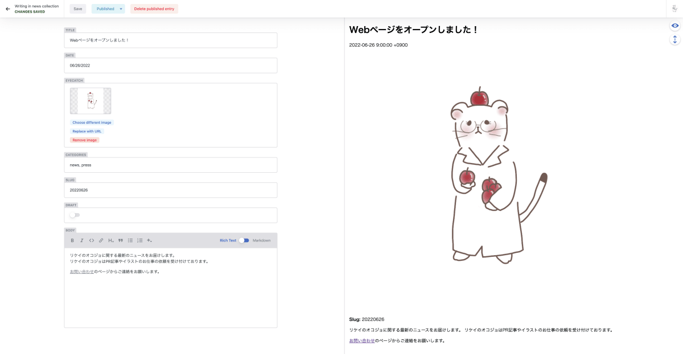Insert a code block from the editor toolbar
The width and height of the screenshot is (683, 354).
[x=92, y=240]
